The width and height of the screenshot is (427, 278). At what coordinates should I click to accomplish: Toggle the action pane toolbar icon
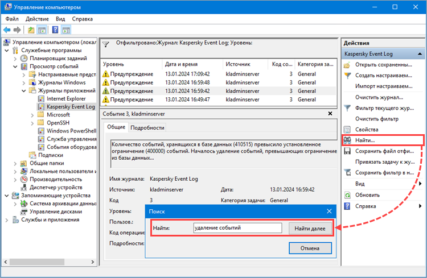click(66, 30)
